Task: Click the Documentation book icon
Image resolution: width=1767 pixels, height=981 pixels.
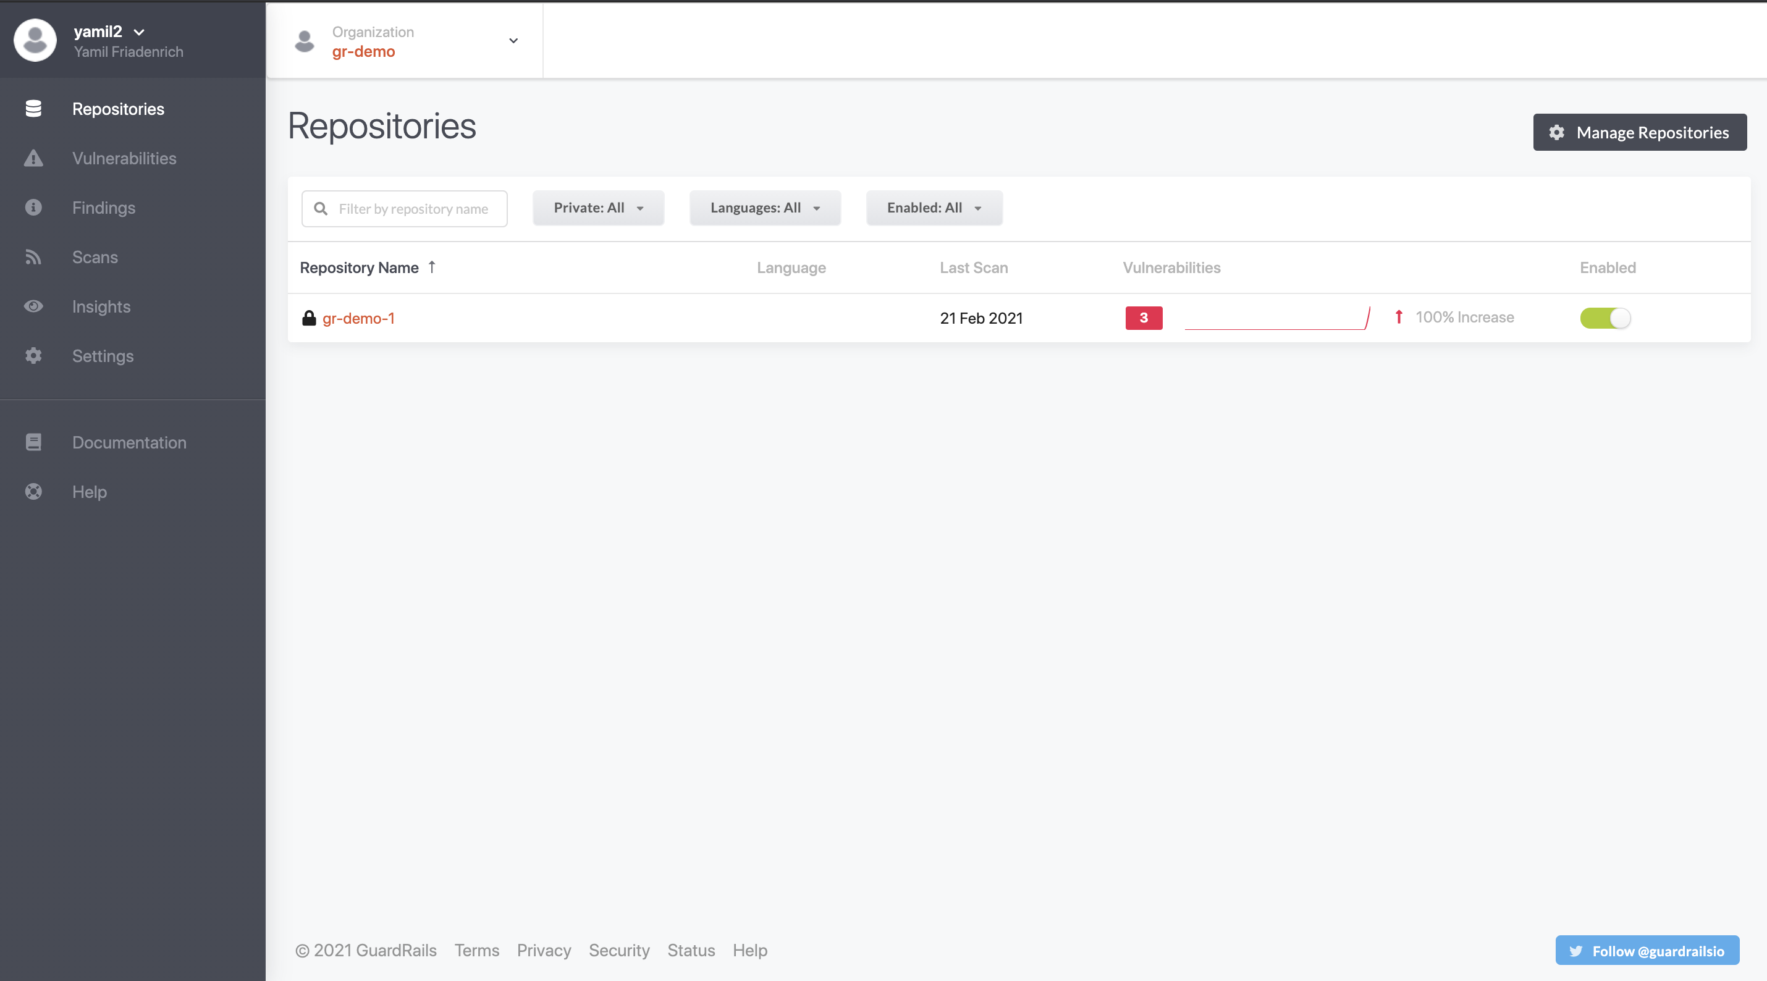Action: pos(33,442)
